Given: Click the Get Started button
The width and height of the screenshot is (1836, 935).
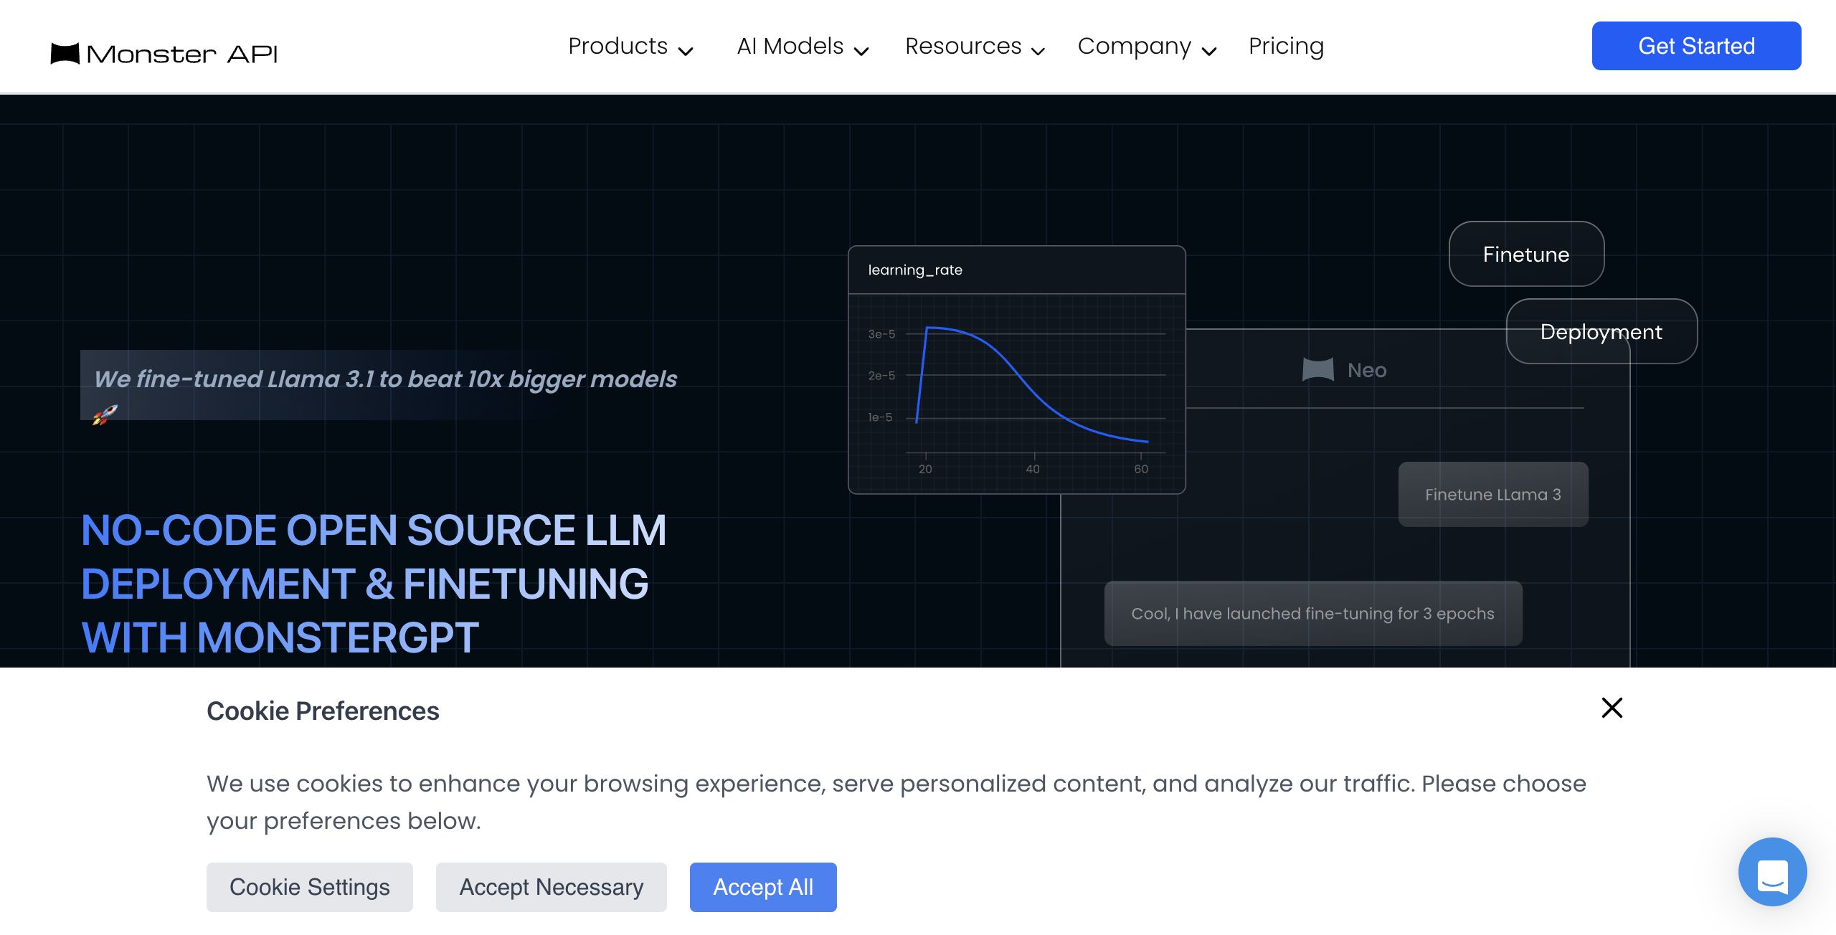Looking at the screenshot, I should pyautogui.click(x=1696, y=46).
